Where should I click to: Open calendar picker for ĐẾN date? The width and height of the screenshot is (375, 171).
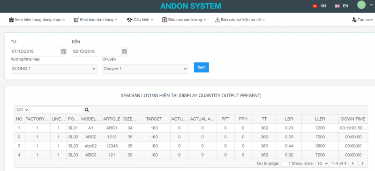coord(124,51)
